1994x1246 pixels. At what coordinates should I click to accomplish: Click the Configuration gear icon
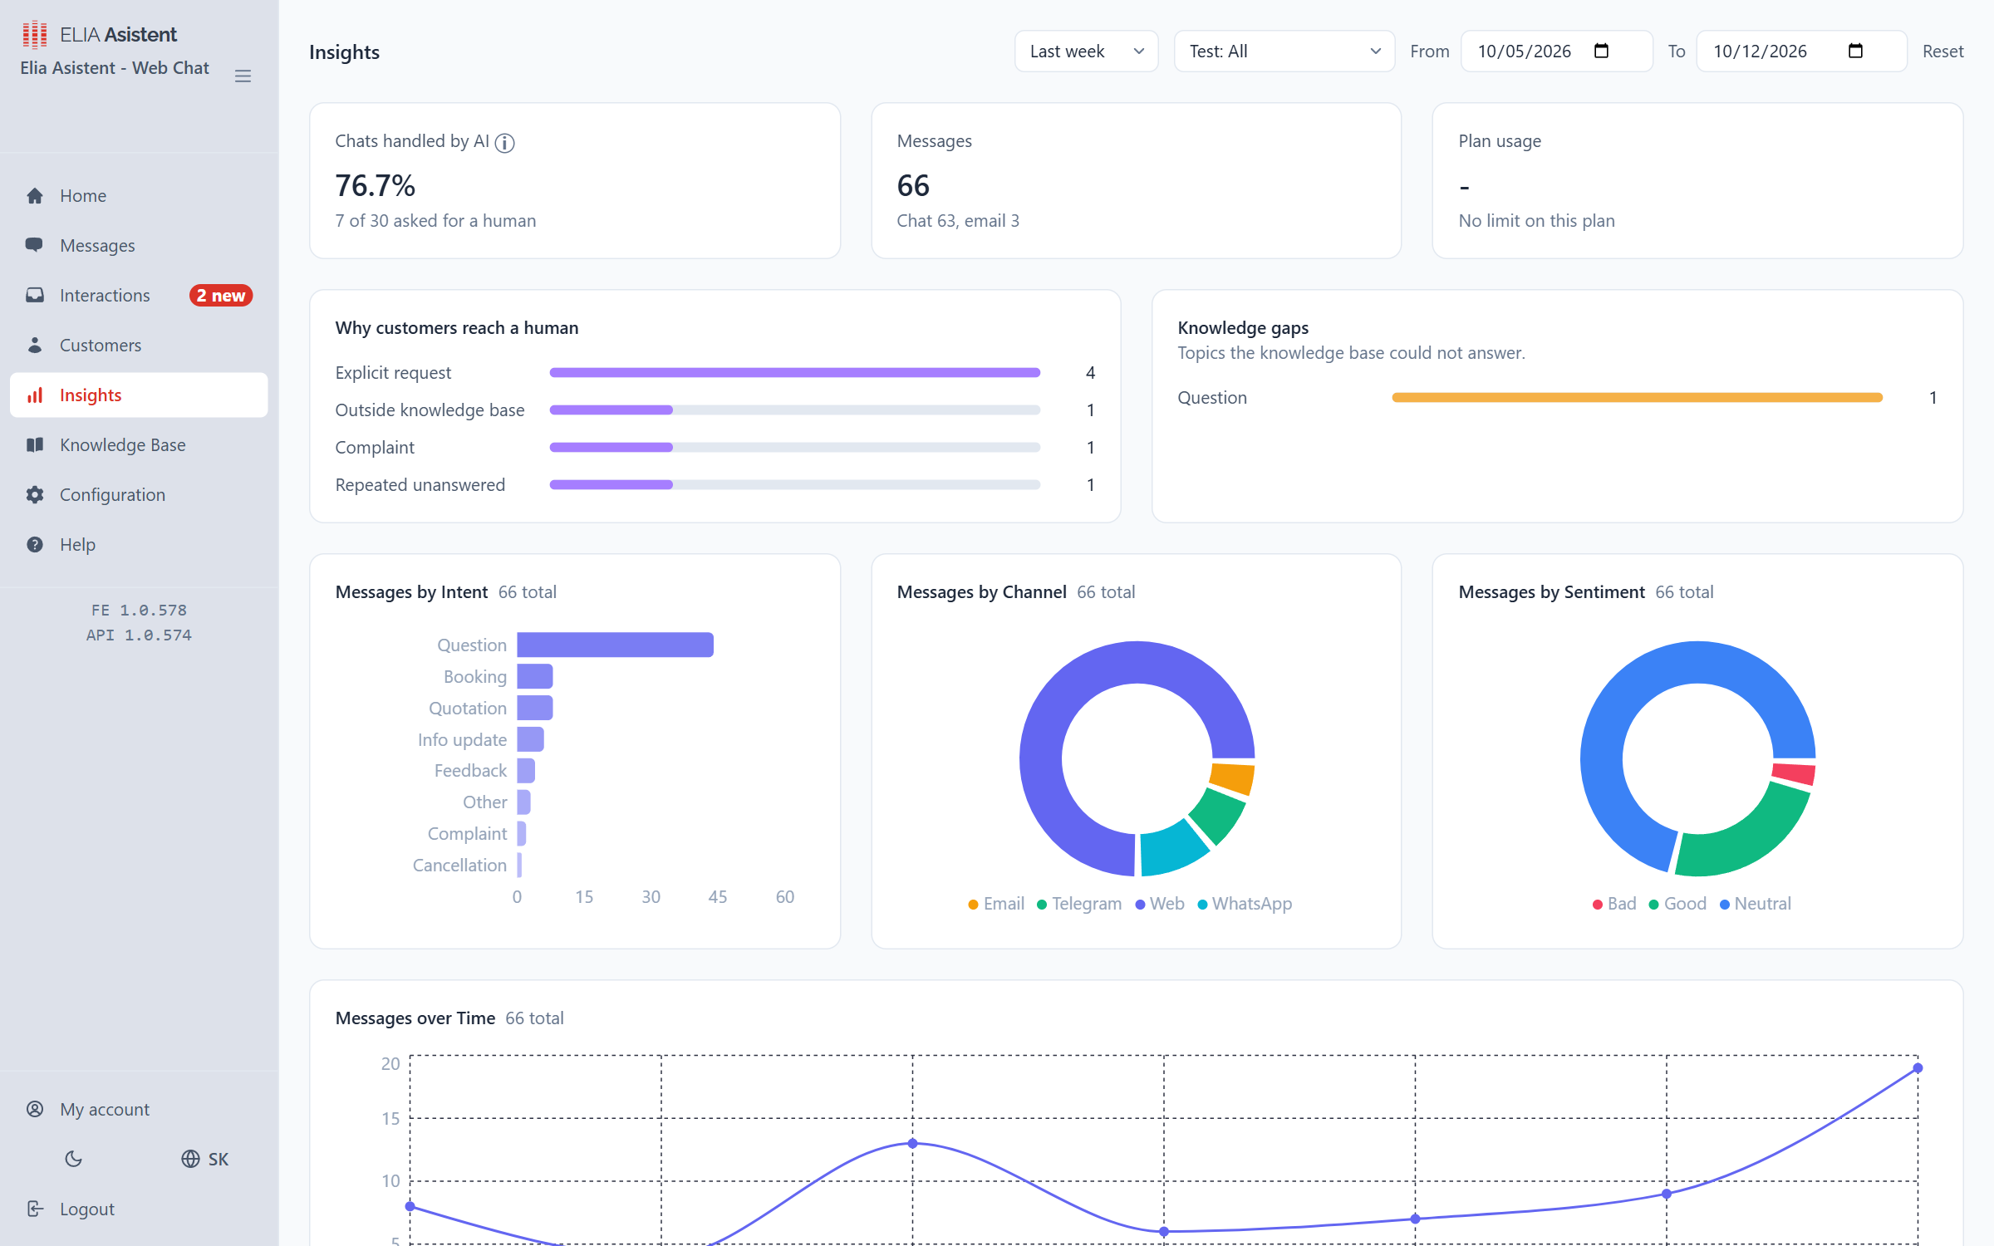coord(35,495)
